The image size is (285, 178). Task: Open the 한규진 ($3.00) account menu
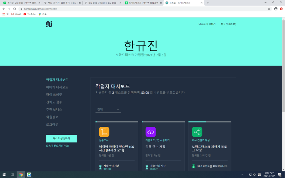(x=228, y=24)
